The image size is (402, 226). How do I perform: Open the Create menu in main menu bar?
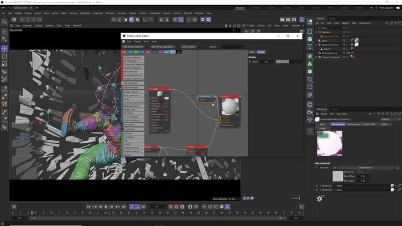coord(18,13)
